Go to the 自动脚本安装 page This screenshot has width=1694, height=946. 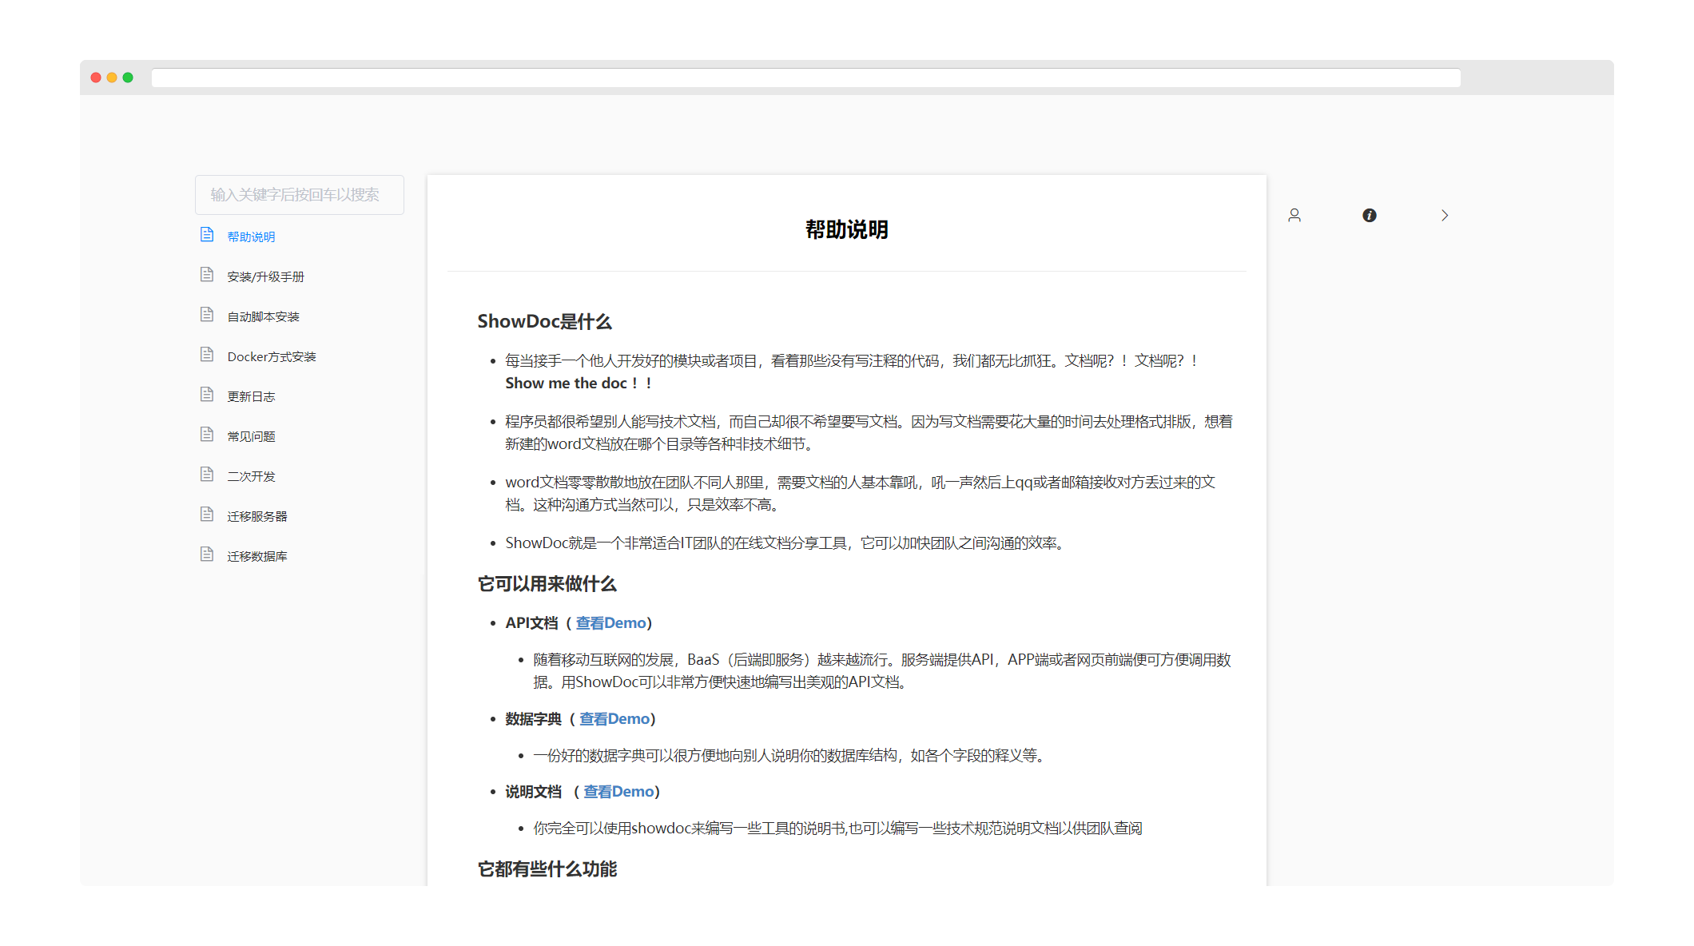click(x=263, y=316)
